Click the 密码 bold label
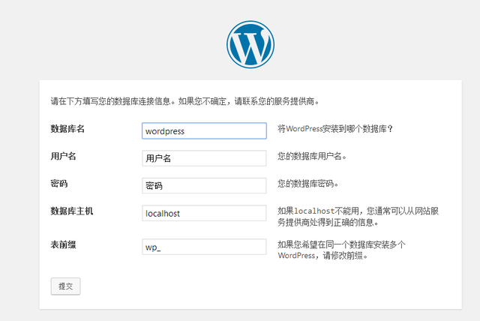 58,183
